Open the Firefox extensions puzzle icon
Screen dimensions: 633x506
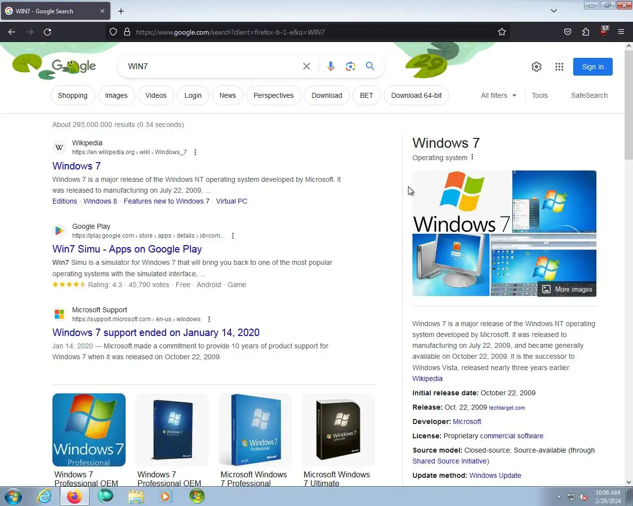586,32
